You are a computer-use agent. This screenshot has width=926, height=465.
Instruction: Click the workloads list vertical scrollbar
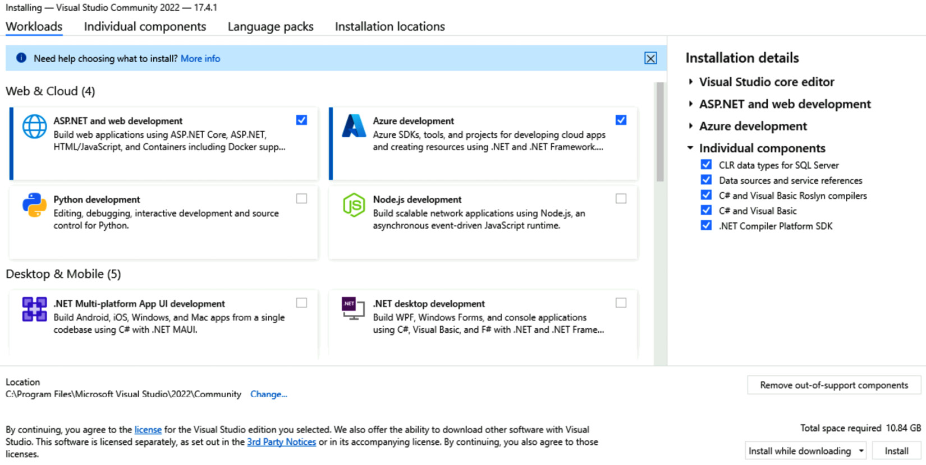click(x=660, y=132)
